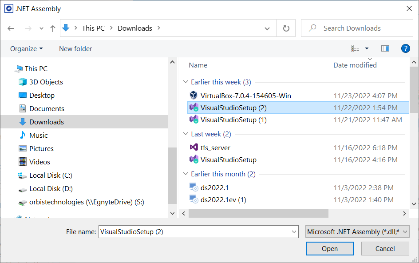This screenshot has height=263, width=419.
Task: Refresh the Downloads folder
Action: click(x=286, y=28)
